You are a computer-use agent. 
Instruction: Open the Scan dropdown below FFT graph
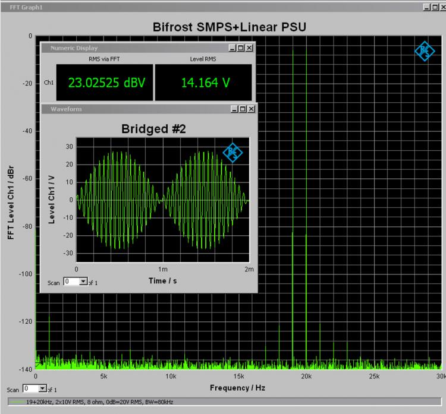[43, 388]
